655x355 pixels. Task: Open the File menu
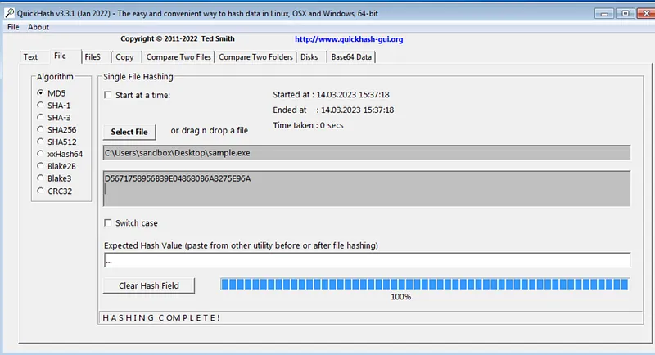13,27
